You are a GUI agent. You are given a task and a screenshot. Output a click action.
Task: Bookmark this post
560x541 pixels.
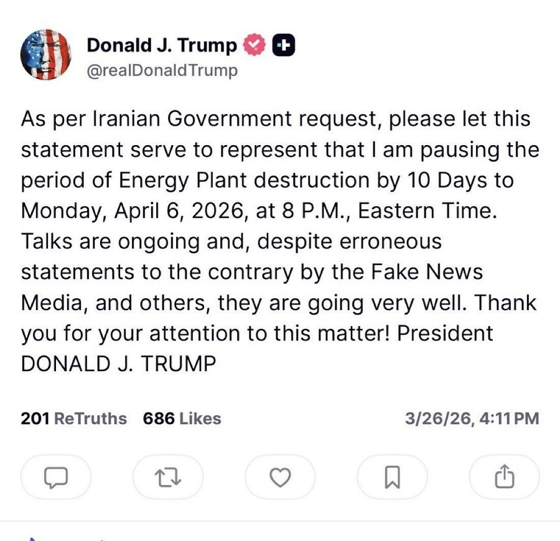click(x=392, y=477)
